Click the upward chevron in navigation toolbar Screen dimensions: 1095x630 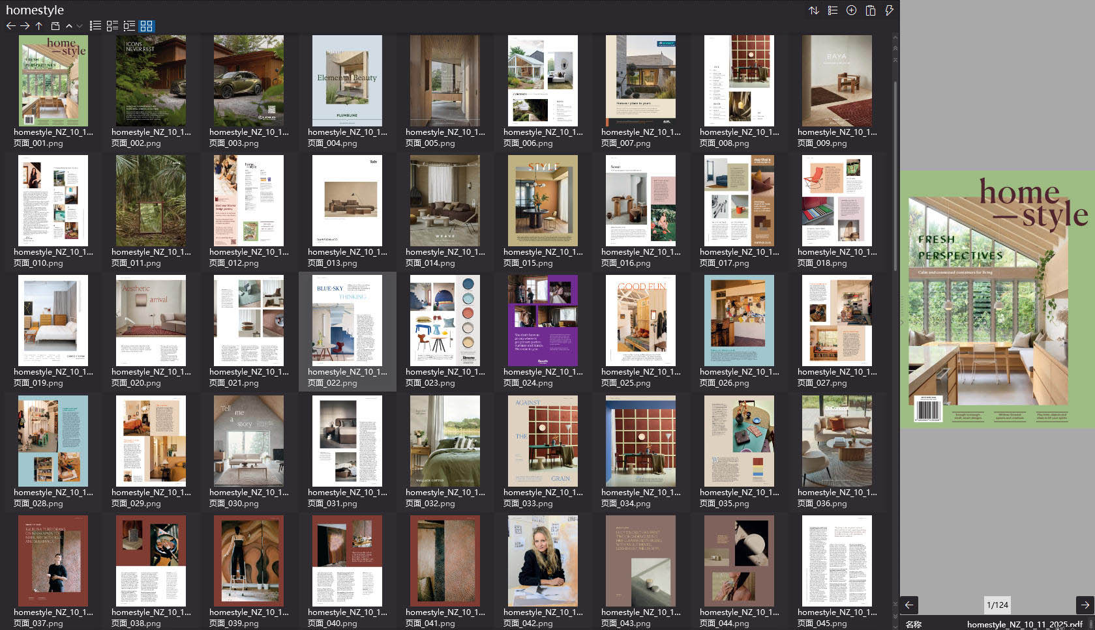click(x=69, y=26)
